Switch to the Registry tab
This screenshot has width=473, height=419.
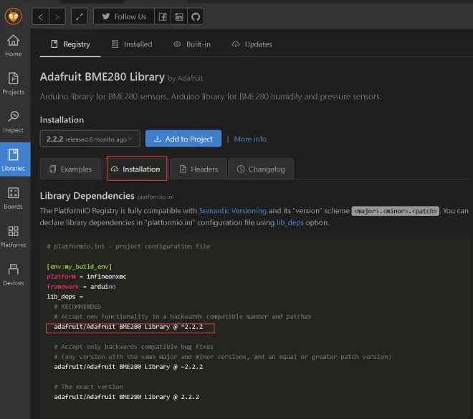tap(70, 44)
